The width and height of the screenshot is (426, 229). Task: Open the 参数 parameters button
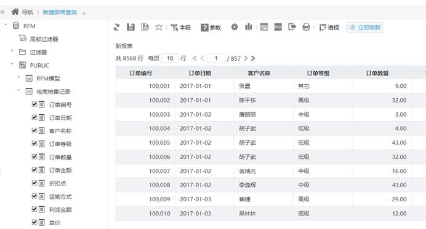point(211,28)
